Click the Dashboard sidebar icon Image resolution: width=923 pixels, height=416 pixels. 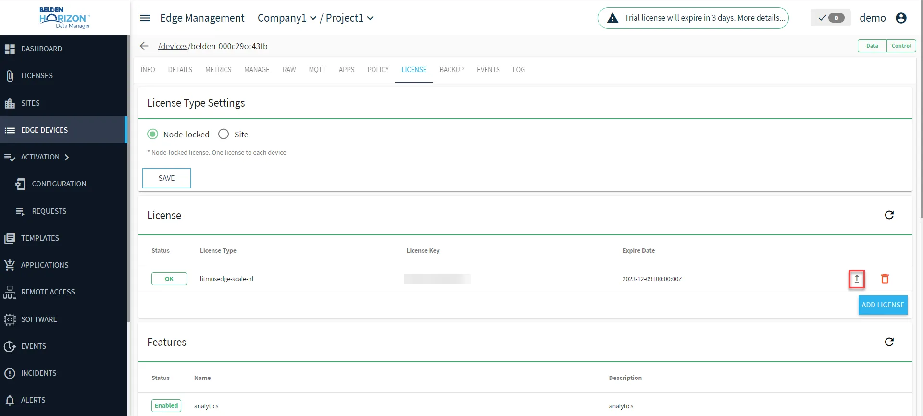[x=10, y=49]
